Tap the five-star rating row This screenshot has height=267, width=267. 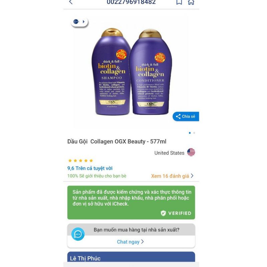coord(80,161)
